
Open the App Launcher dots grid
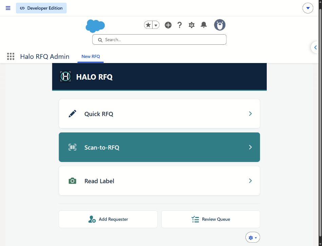coord(11,56)
